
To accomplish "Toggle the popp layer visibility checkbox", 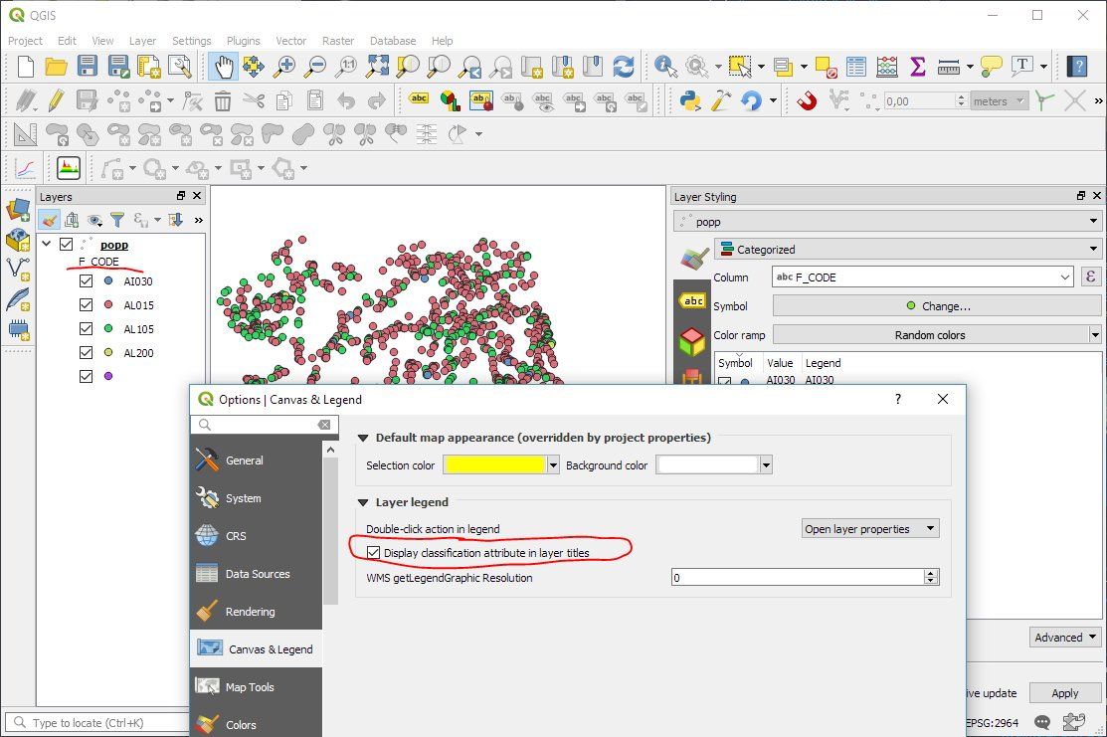I will (67, 245).
